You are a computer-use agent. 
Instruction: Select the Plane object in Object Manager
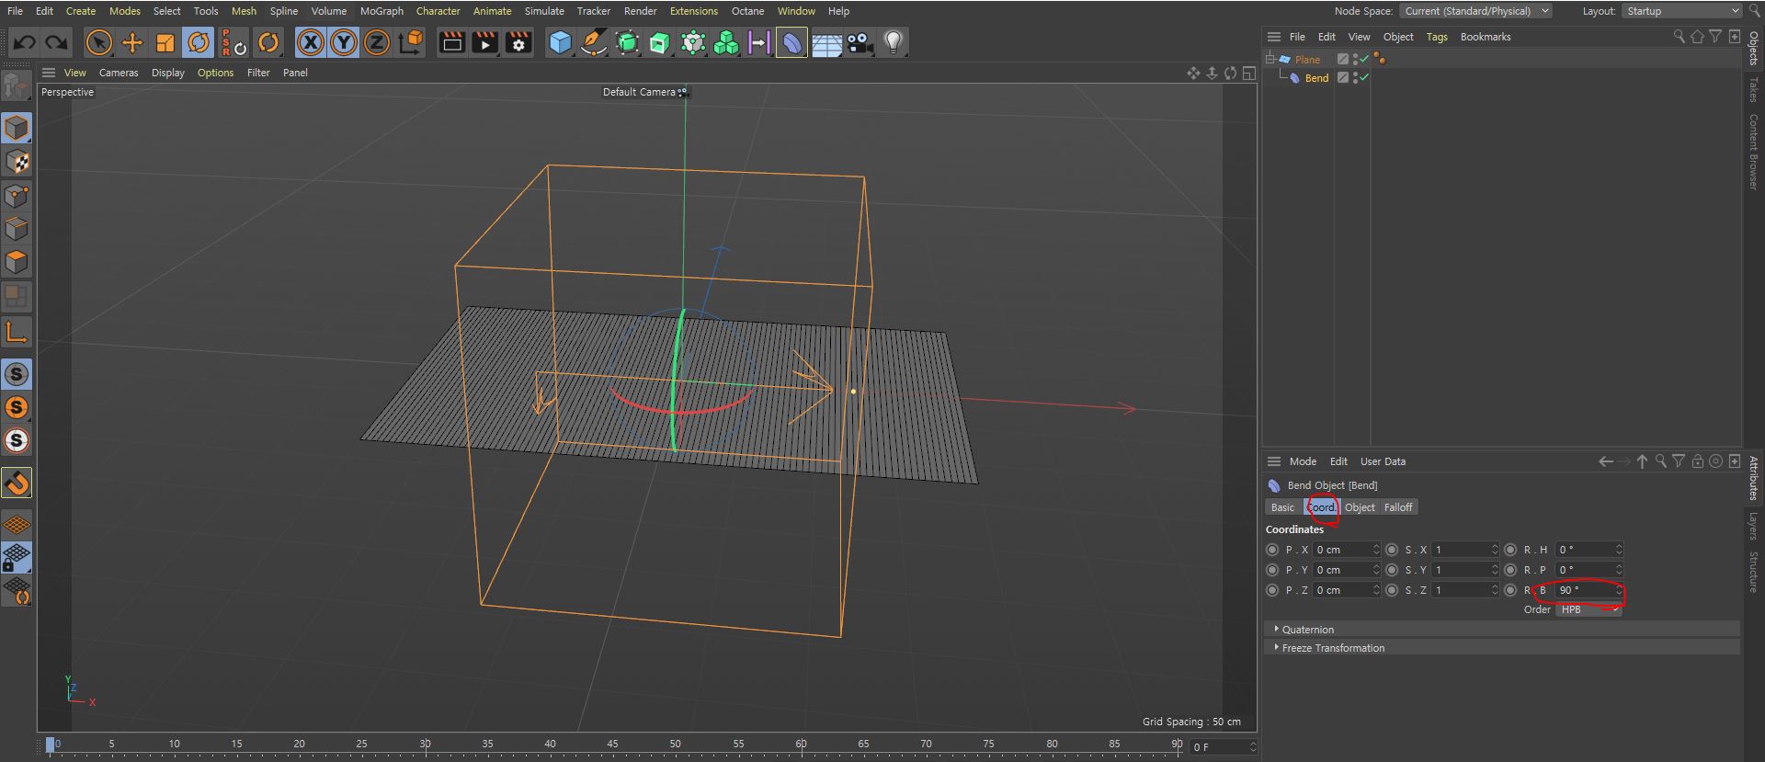click(1306, 60)
